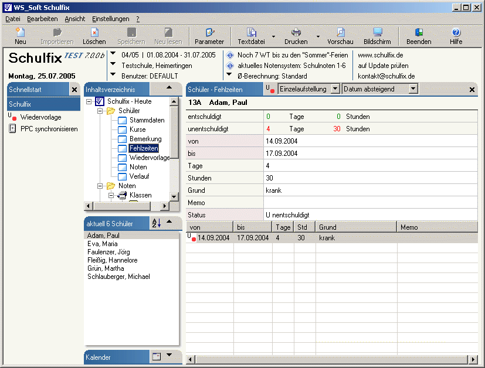
Task: Click the Textdatei export icon
Action: click(251, 33)
